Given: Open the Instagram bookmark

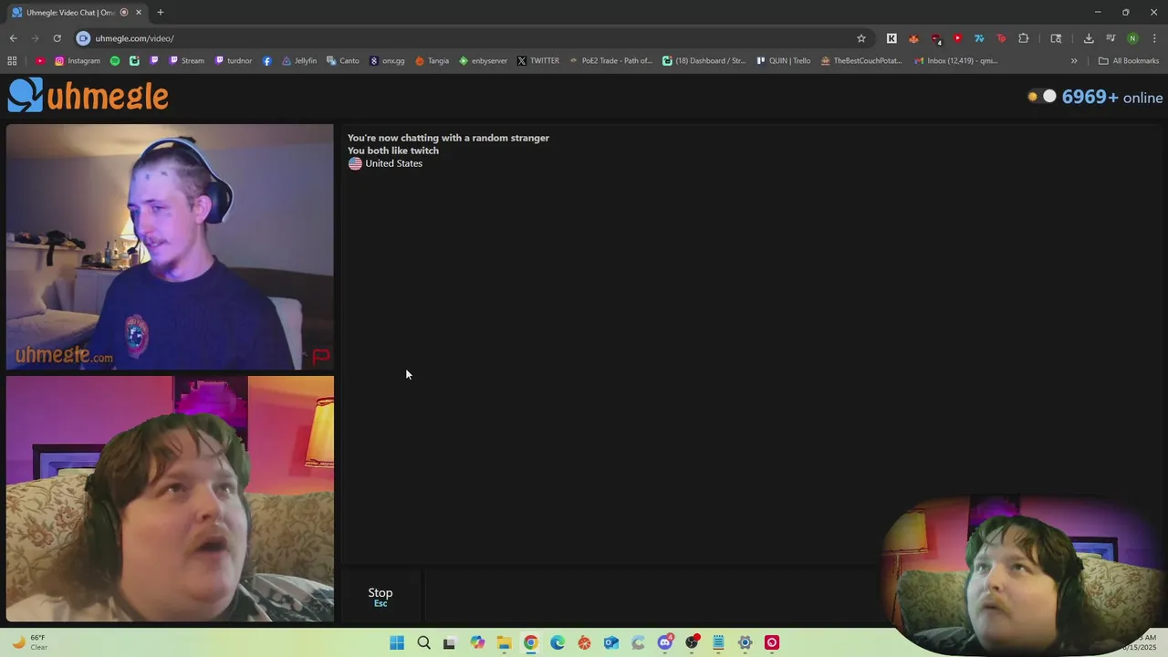Looking at the screenshot, I should (78, 61).
